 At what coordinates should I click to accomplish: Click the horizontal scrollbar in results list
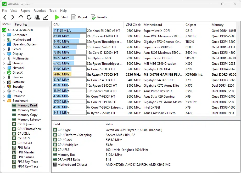131,118
